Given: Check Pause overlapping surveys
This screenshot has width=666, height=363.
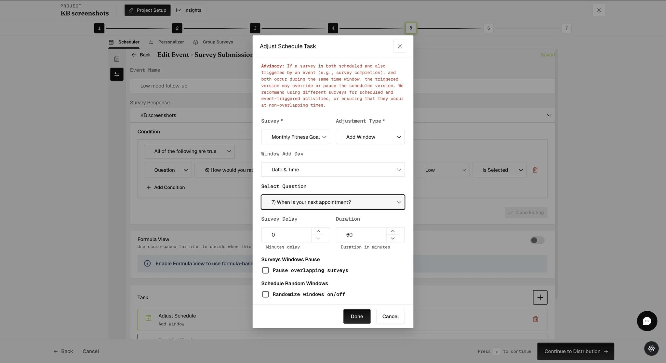Looking at the screenshot, I should click(265, 270).
